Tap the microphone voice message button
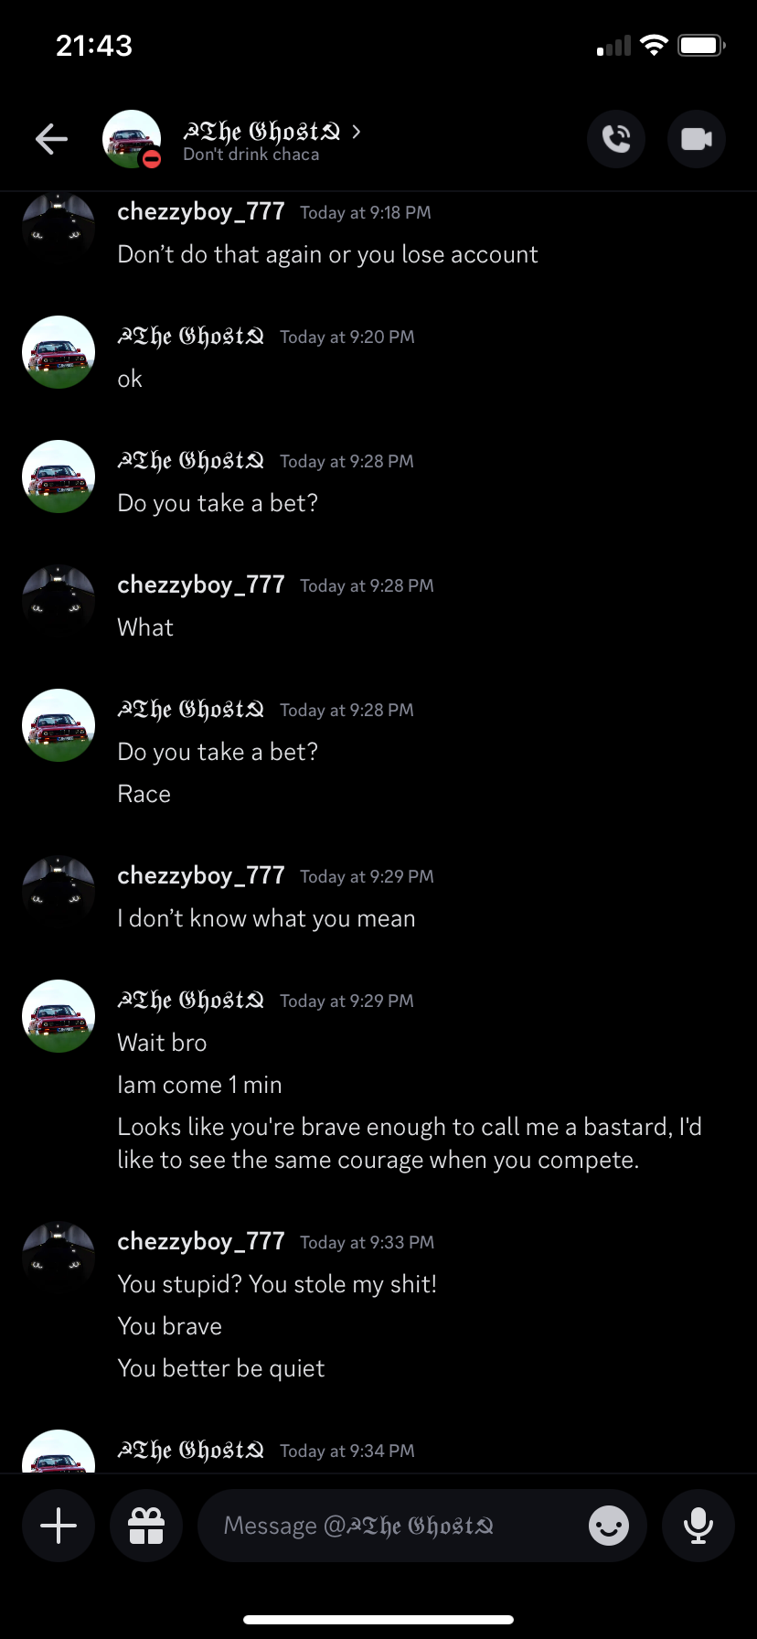 698,1526
